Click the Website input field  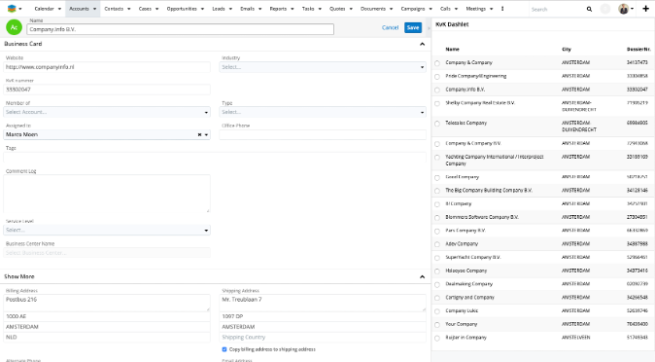pyautogui.click(x=107, y=67)
